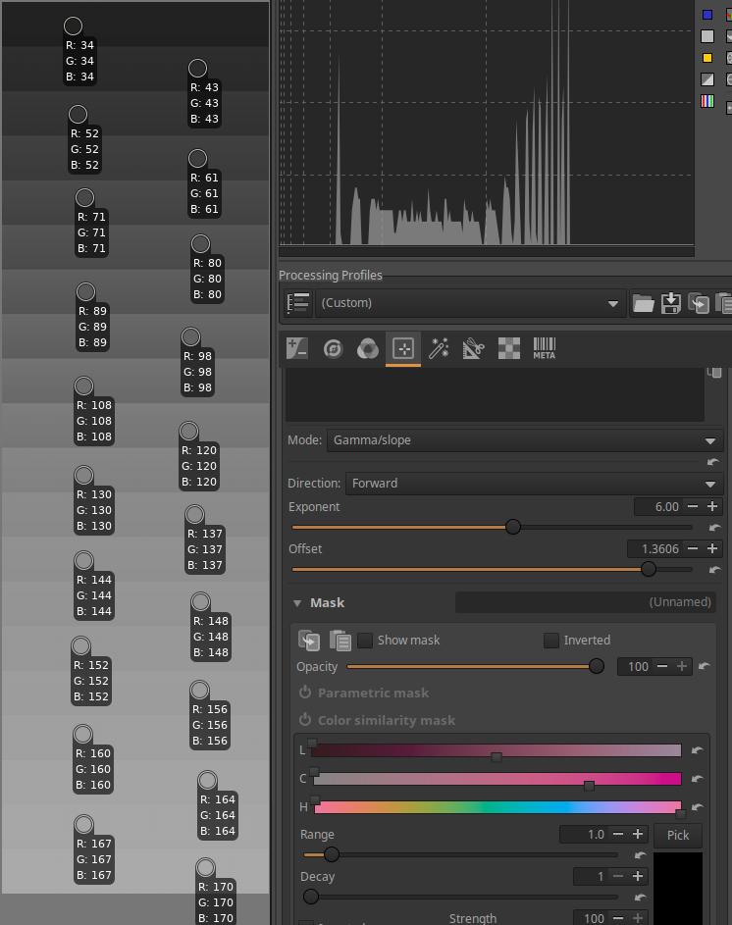The width and height of the screenshot is (732, 925).
Task: Switch to the Metadata tab
Action: click(x=544, y=348)
